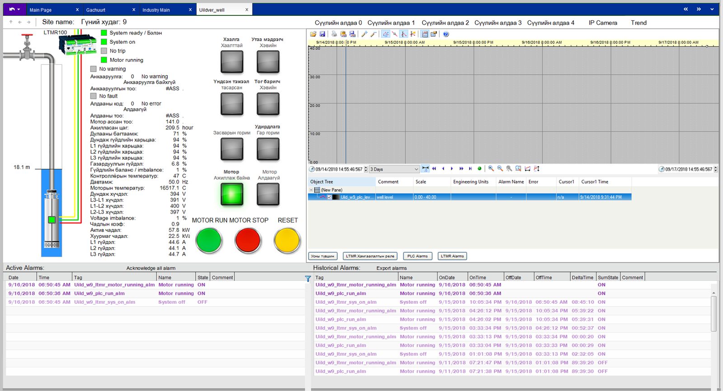
Task: Step the trend forward with the single right arrow
Action: click(452, 169)
